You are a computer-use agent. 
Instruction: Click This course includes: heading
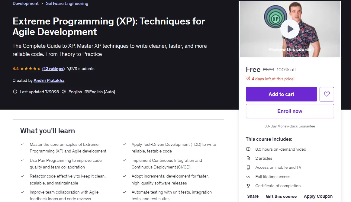tap(269, 139)
